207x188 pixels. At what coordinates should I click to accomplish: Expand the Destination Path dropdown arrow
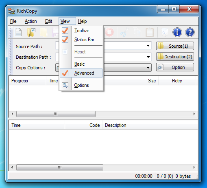click(148, 57)
